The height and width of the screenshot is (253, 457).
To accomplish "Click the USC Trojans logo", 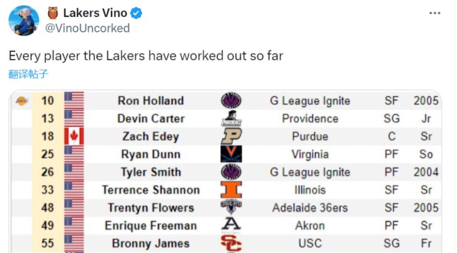I will 231,243.
